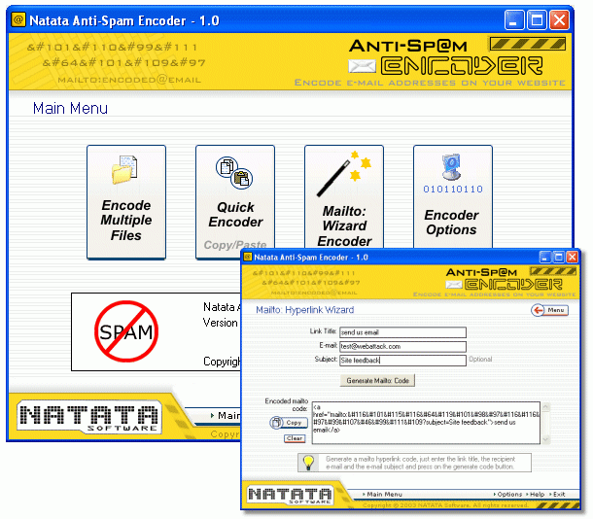Generate Mailto Code
The image size is (593, 519).
pyautogui.click(x=377, y=380)
